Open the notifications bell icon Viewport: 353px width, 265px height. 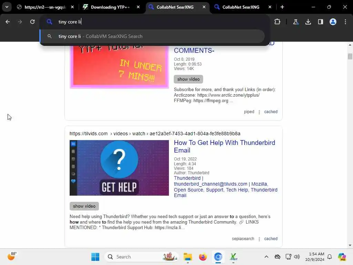tap(330, 257)
